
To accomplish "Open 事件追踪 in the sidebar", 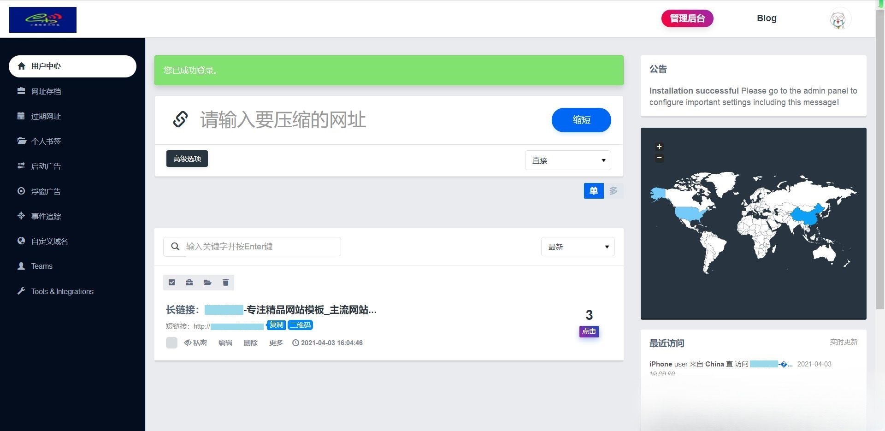I will [x=46, y=216].
